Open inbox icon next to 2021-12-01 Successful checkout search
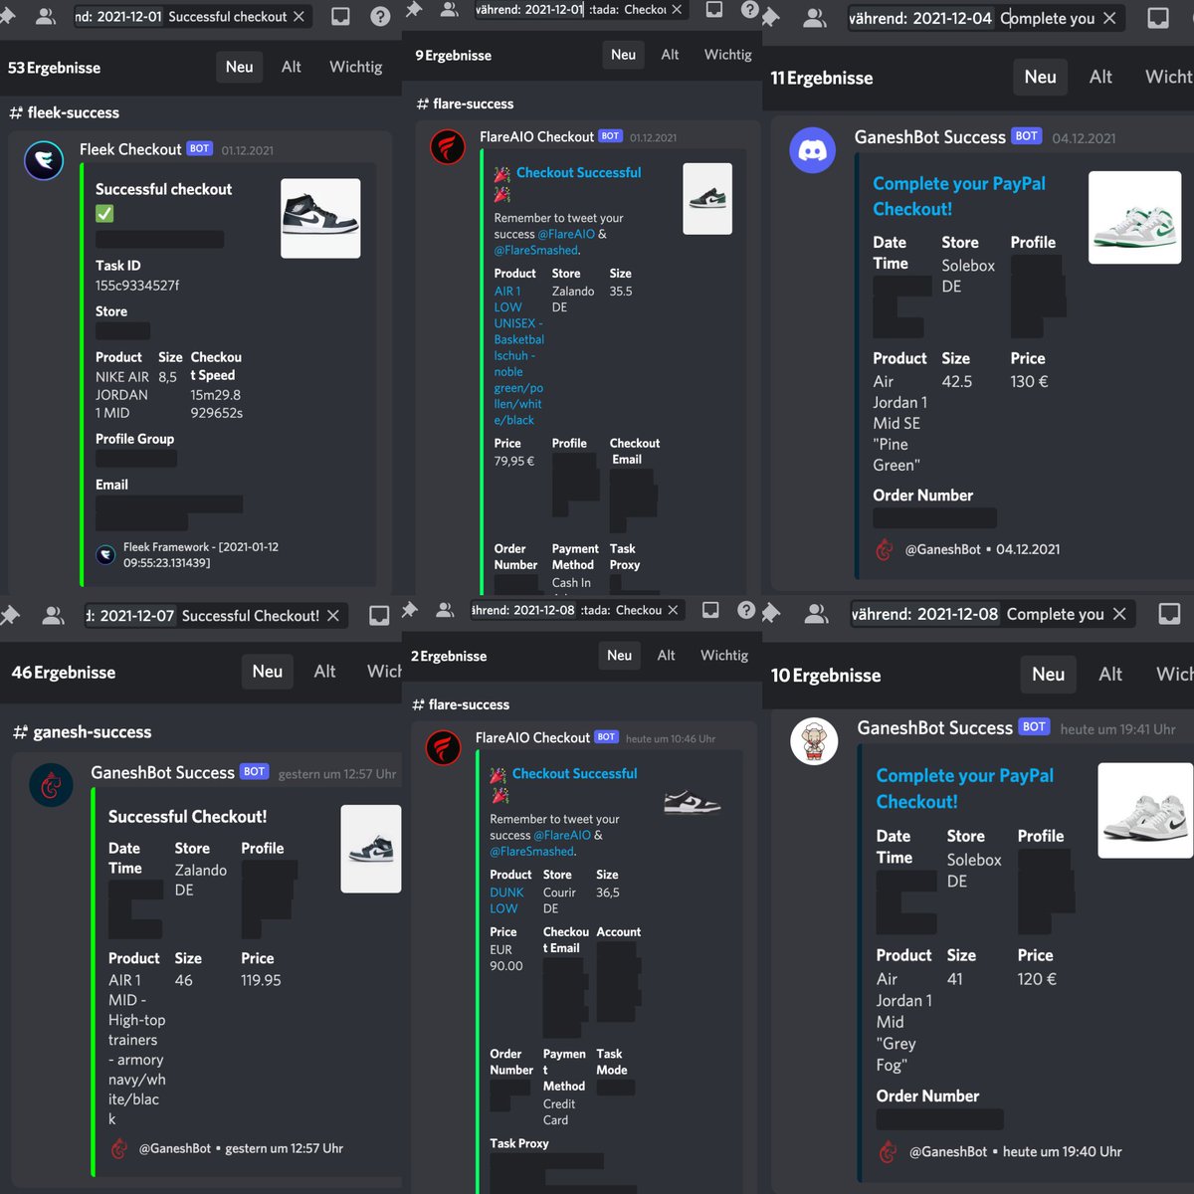Image resolution: width=1194 pixels, height=1194 pixels. pos(340,16)
